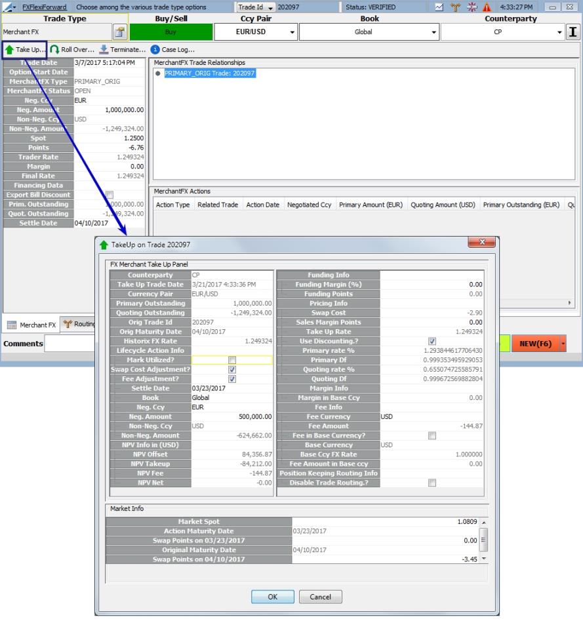Toggle the Fee Adjustment? checkbox

click(x=232, y=379)
